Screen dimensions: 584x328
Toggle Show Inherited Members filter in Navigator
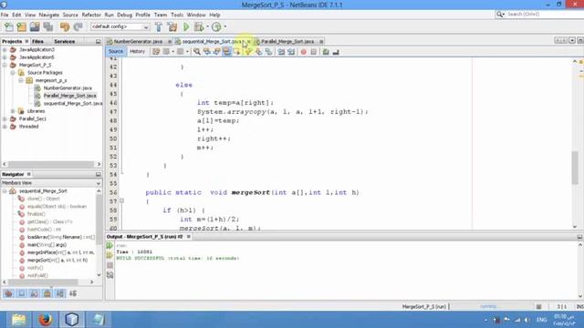(8, 293)
